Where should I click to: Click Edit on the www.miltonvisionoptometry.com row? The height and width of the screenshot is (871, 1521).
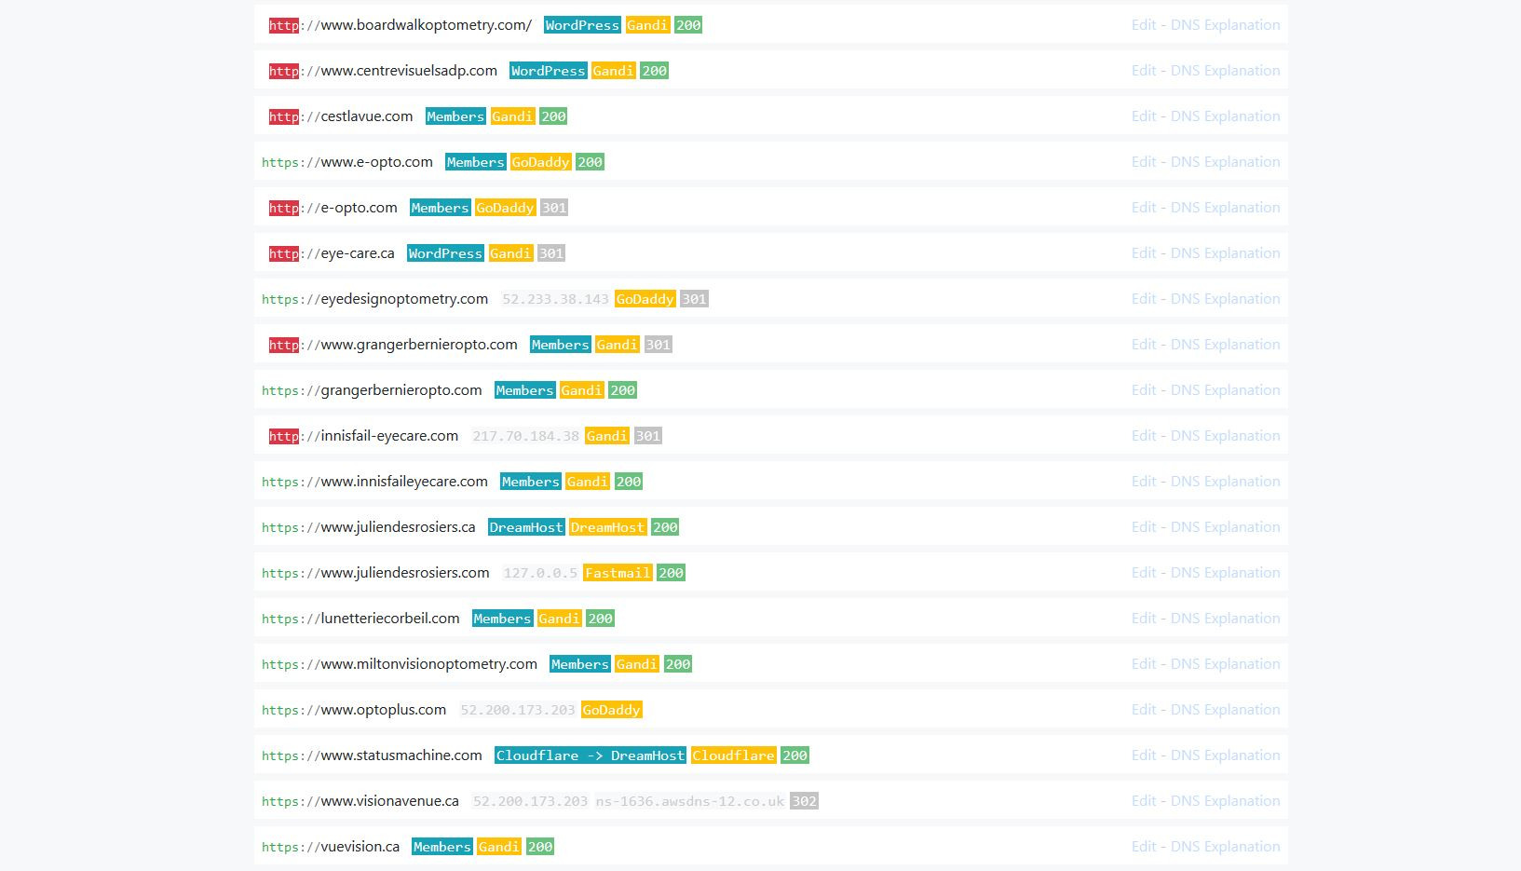pos(1143,663)
